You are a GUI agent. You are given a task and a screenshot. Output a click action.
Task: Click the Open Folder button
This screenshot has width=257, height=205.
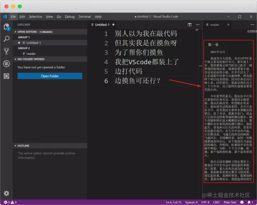(x=50, y=76)
